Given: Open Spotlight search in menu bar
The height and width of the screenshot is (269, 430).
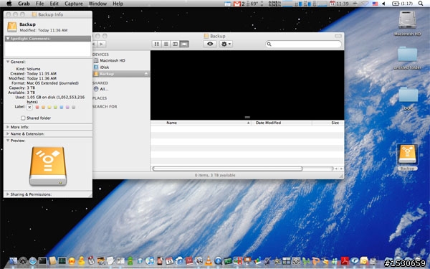Looking at the screenshot, I should click(421, 4).
